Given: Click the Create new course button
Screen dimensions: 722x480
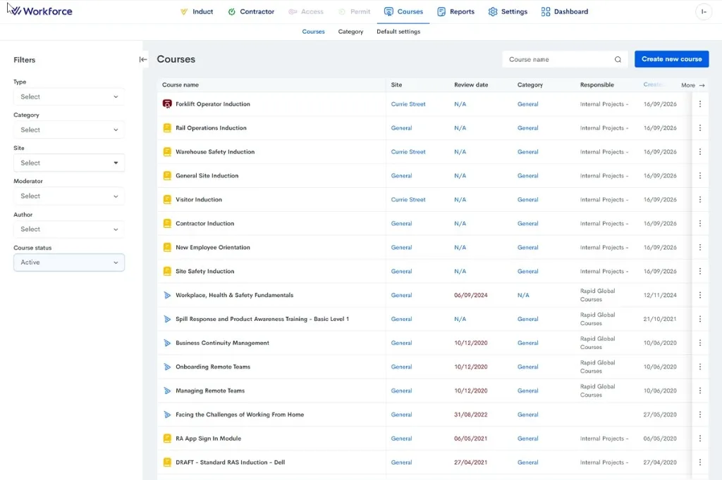Looking at the screenshot, I should (671, 59).
